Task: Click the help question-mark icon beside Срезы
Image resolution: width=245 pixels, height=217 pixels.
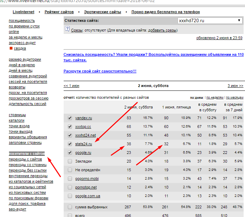Action: point(67,30)
